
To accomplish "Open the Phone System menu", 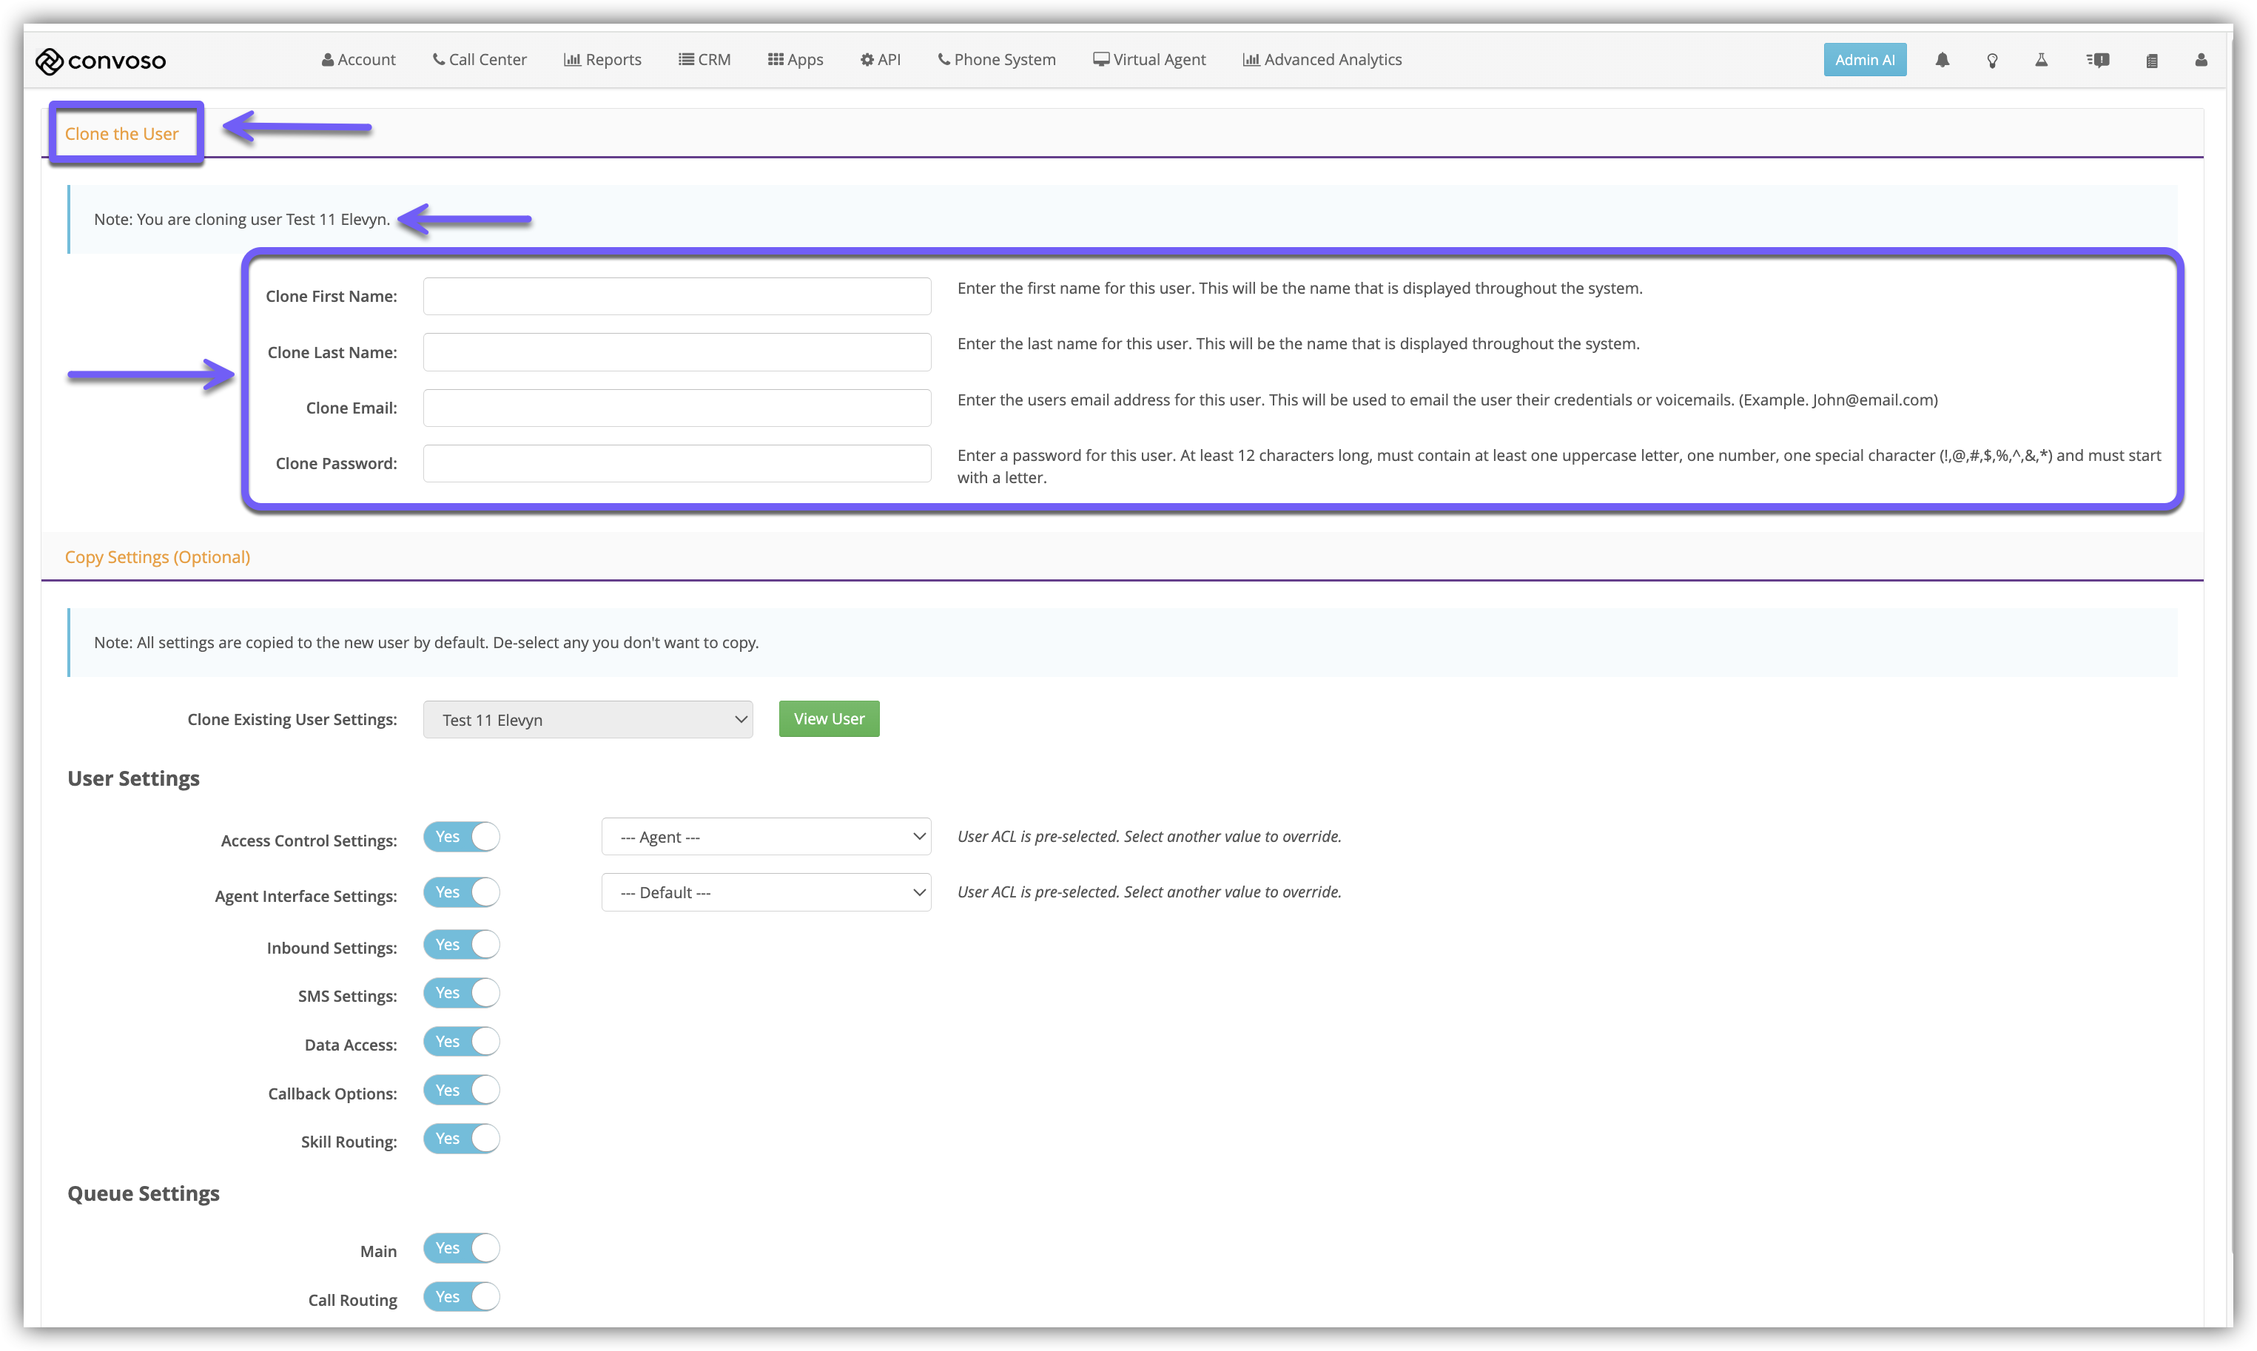I will click(996, 59).
